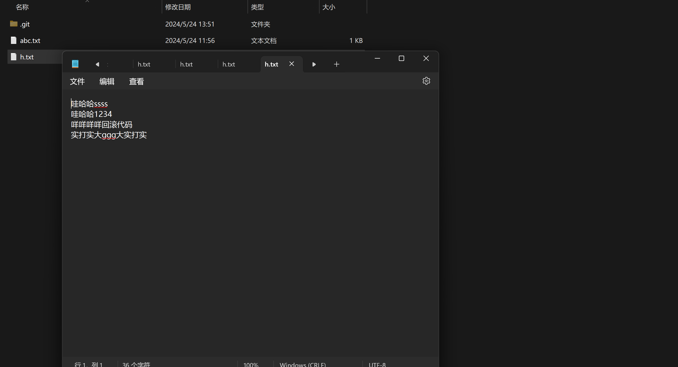Open Notepad settings gear icon
Screen dimensions: 678x367
[426, 81]
